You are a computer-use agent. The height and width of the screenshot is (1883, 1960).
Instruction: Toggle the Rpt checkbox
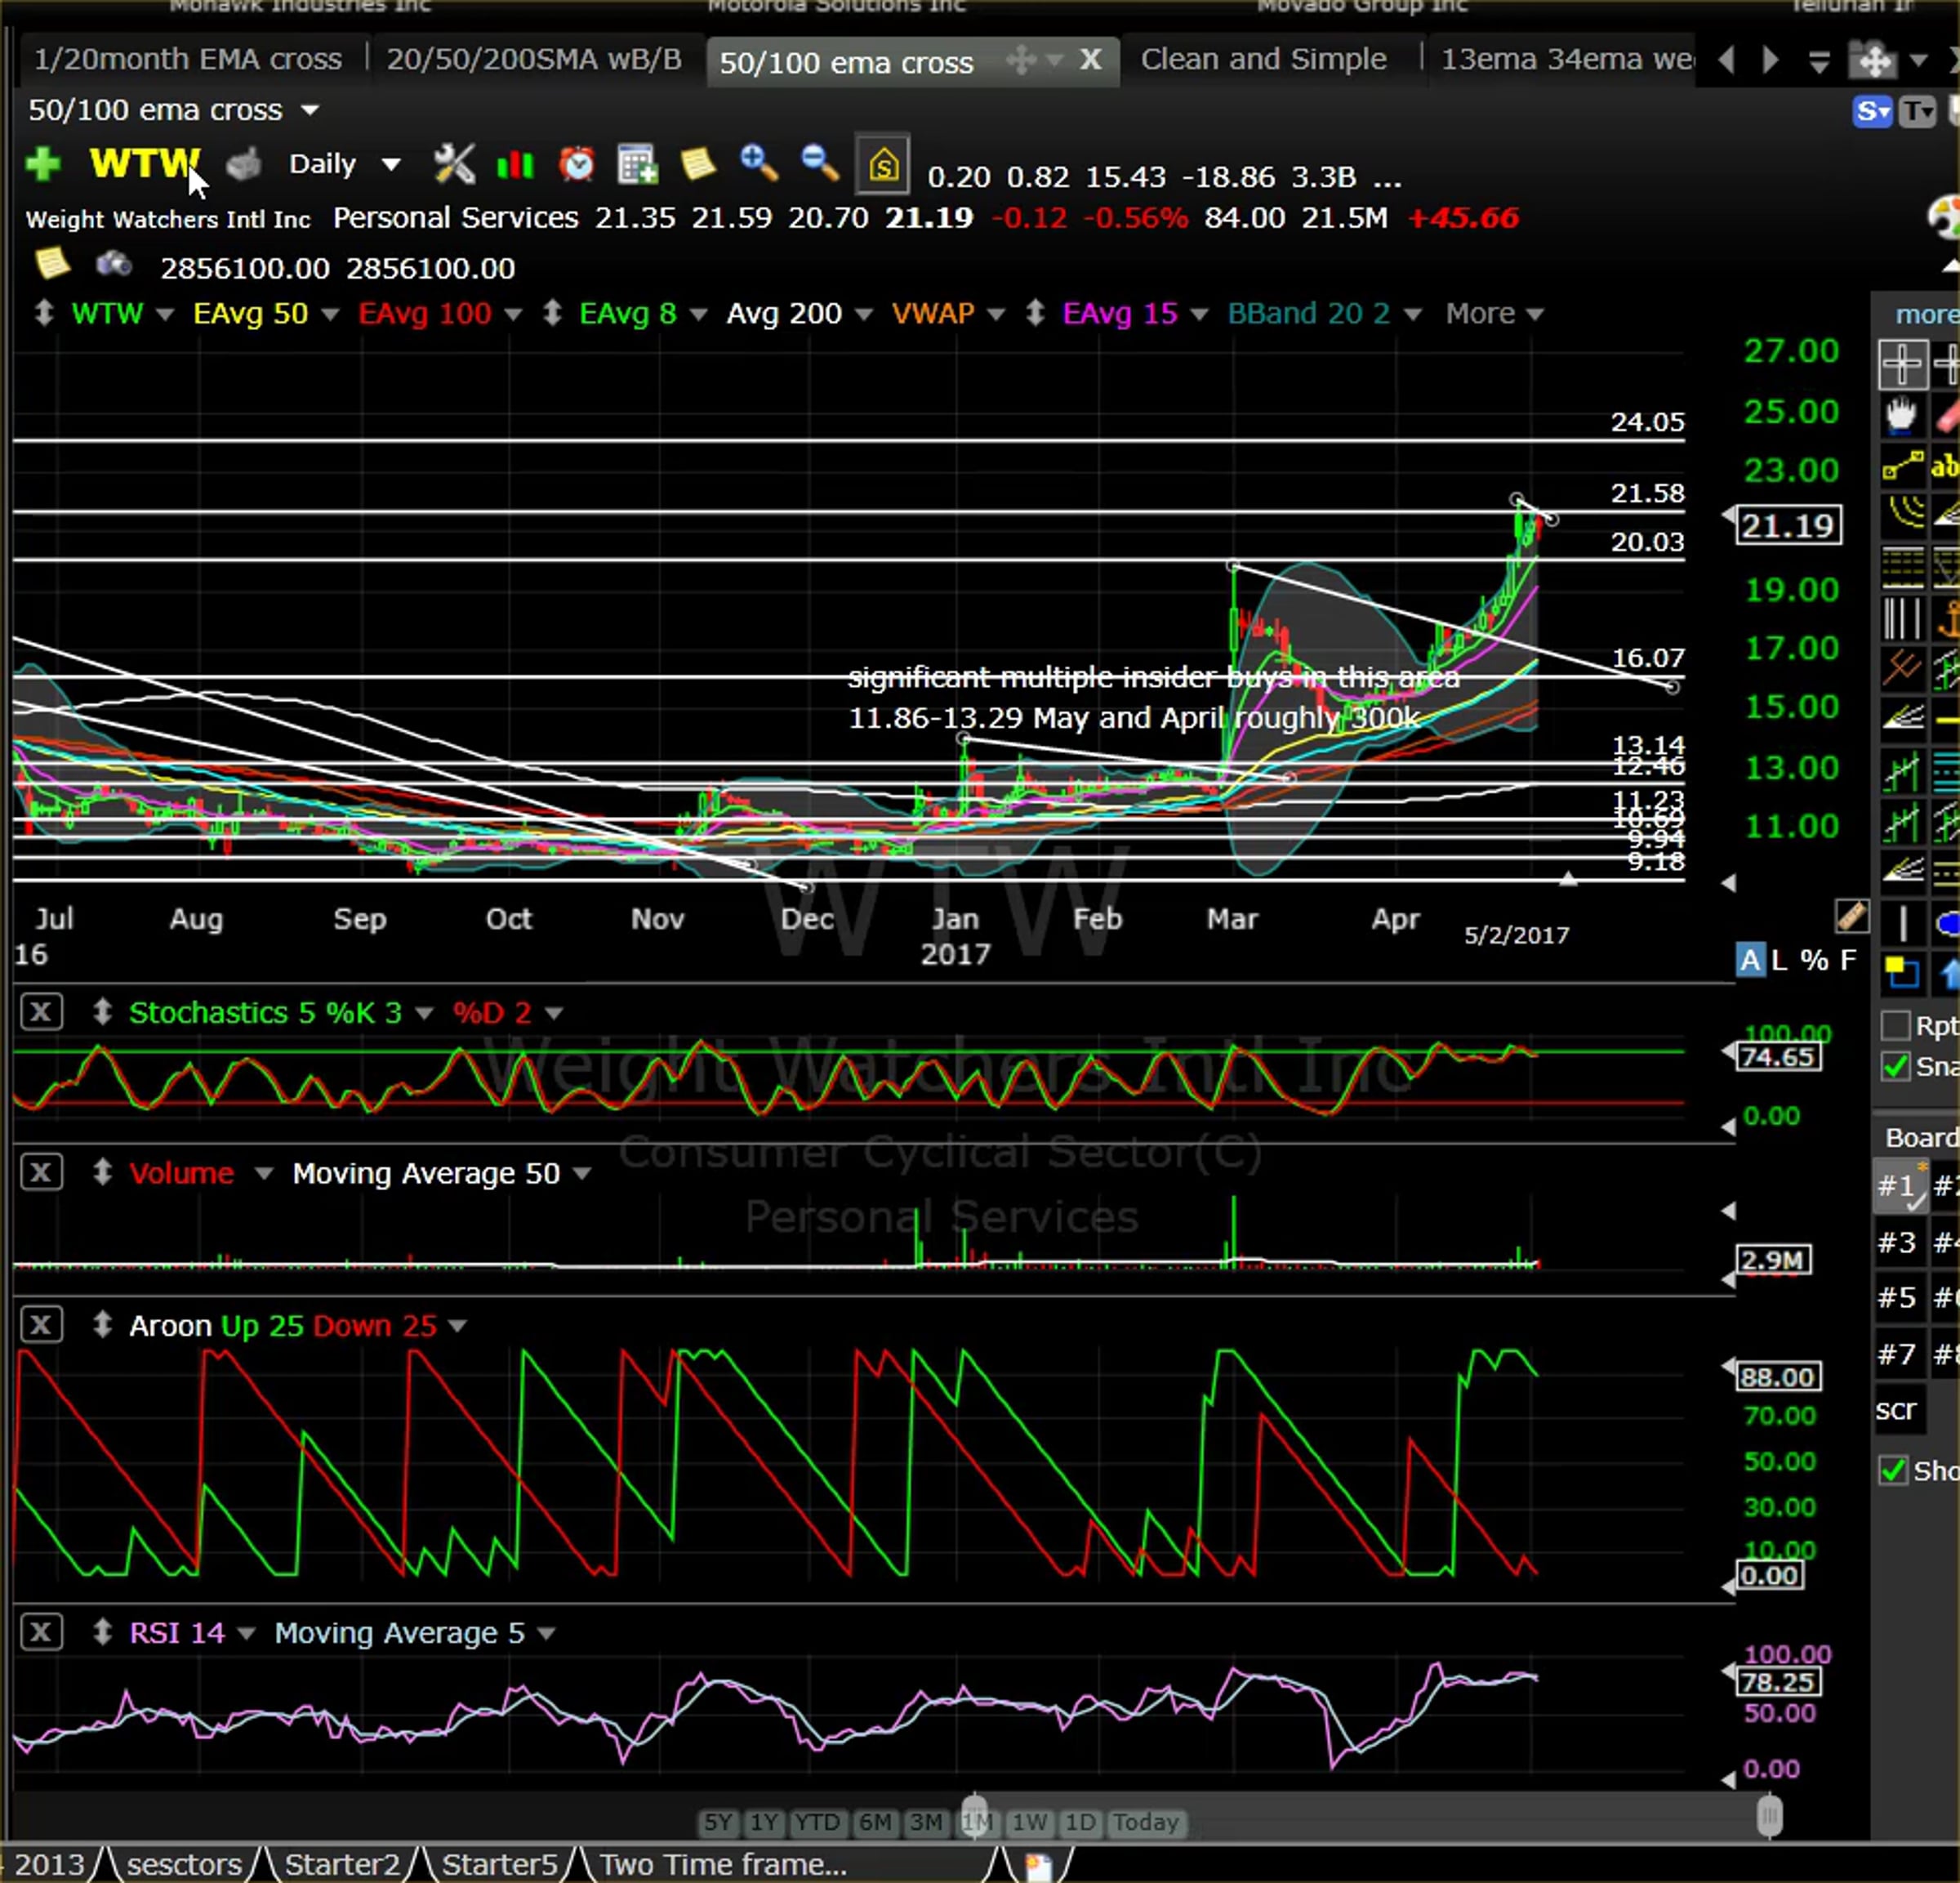click(1895, 1025)
